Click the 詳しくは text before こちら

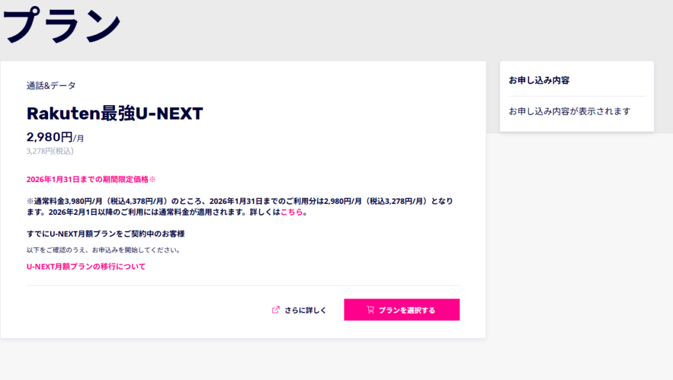266,212
